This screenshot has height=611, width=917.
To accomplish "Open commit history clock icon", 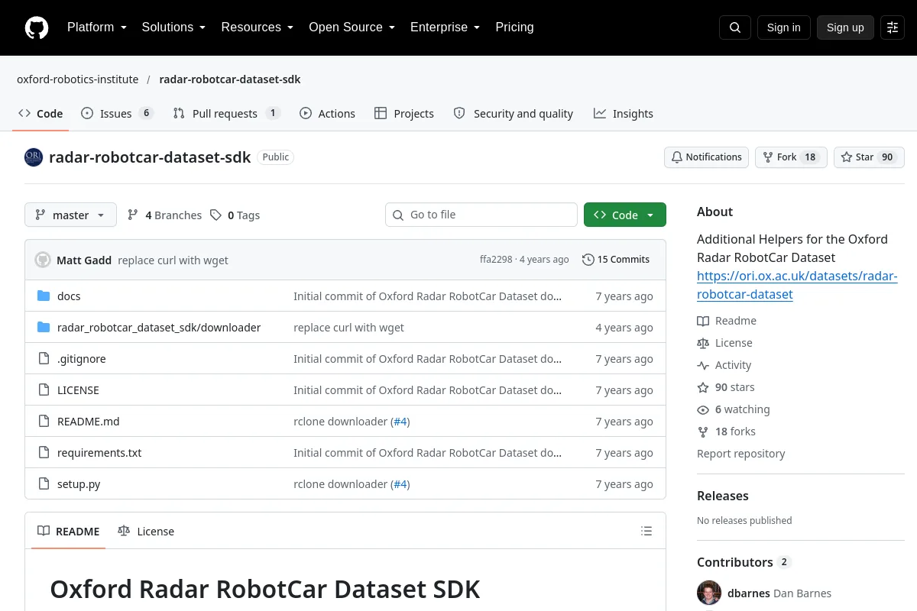I will (588, 260).
